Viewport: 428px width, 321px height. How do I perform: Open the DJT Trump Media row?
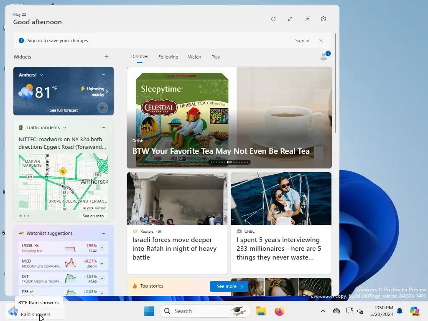pyautogui.click(x=63, y=279)
